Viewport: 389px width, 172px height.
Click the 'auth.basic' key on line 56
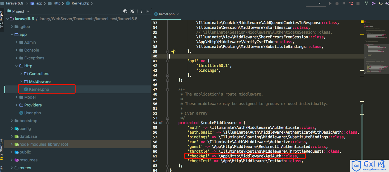coord(201,132)
